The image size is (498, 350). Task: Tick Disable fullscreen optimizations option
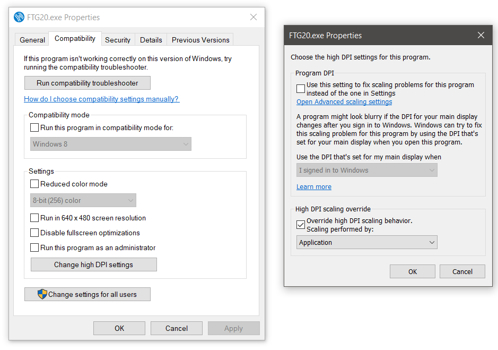coord(34,233)
